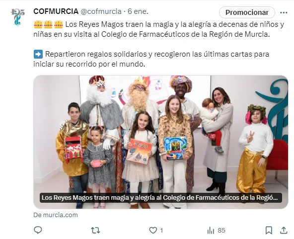This screenshot has height=239, width=294.
Task: Open the 6 ene. timestamp
Action: click(x=138, y=11)
